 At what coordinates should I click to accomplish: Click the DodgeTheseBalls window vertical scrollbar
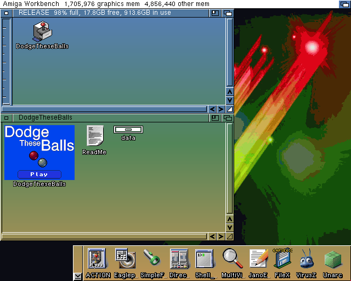coord(230,168)
